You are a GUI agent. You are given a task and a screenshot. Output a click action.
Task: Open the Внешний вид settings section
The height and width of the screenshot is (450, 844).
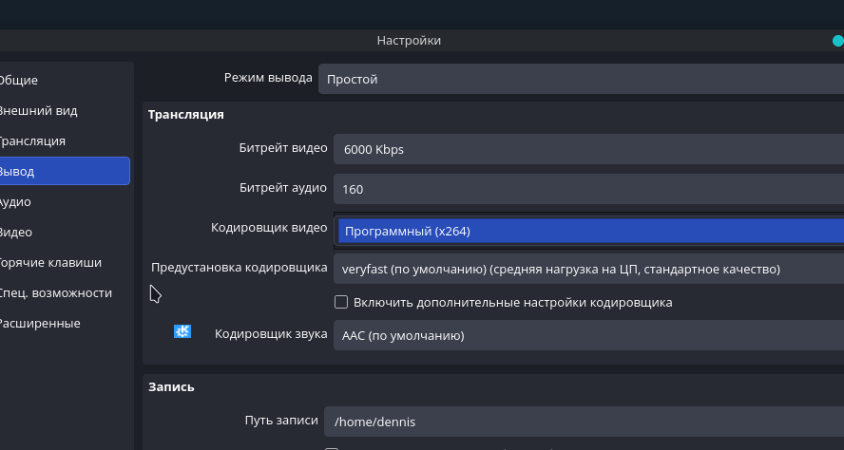pyautogui.click(x=38, y=111)
